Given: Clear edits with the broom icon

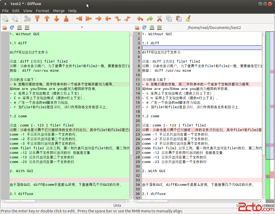Looking at the screenshot, I should 188,19.
